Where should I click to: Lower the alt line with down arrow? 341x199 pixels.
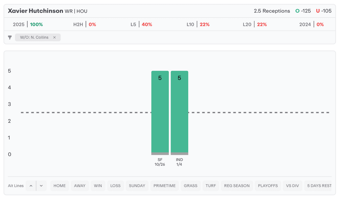click(41, 186)
